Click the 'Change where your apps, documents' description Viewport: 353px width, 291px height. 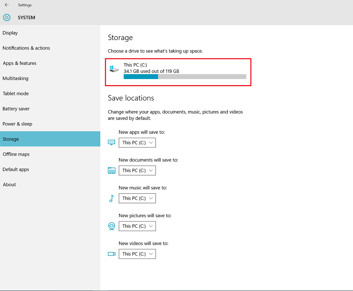click(x=175, y=115)
